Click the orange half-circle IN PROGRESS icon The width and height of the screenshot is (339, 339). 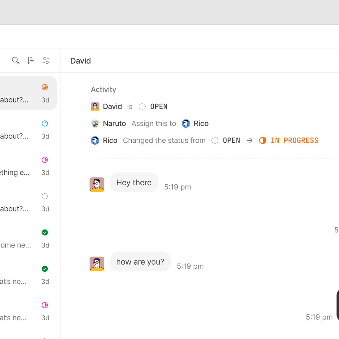[x=263, y=140]
